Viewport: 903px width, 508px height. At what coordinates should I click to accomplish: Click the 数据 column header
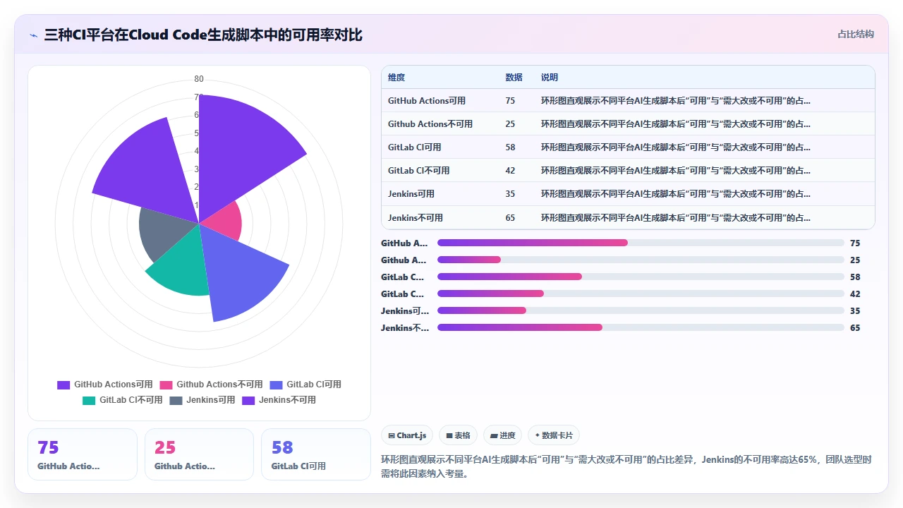click(x=514, y=78)
